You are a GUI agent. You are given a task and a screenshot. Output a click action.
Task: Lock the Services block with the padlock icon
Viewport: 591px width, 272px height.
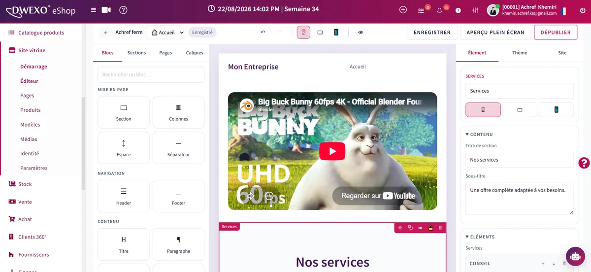pos(430,228)
